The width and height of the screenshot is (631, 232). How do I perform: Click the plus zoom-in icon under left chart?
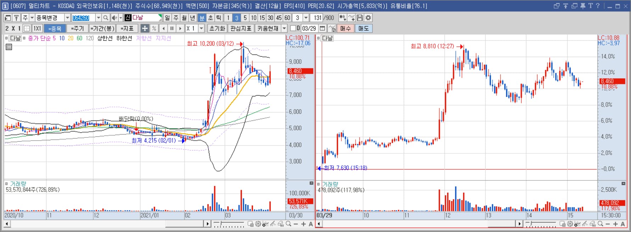(303, 224)
